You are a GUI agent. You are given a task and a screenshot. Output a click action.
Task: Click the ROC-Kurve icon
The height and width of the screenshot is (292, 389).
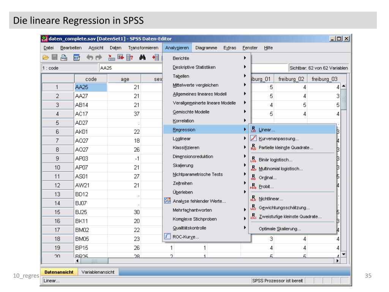tap(168, 236)
